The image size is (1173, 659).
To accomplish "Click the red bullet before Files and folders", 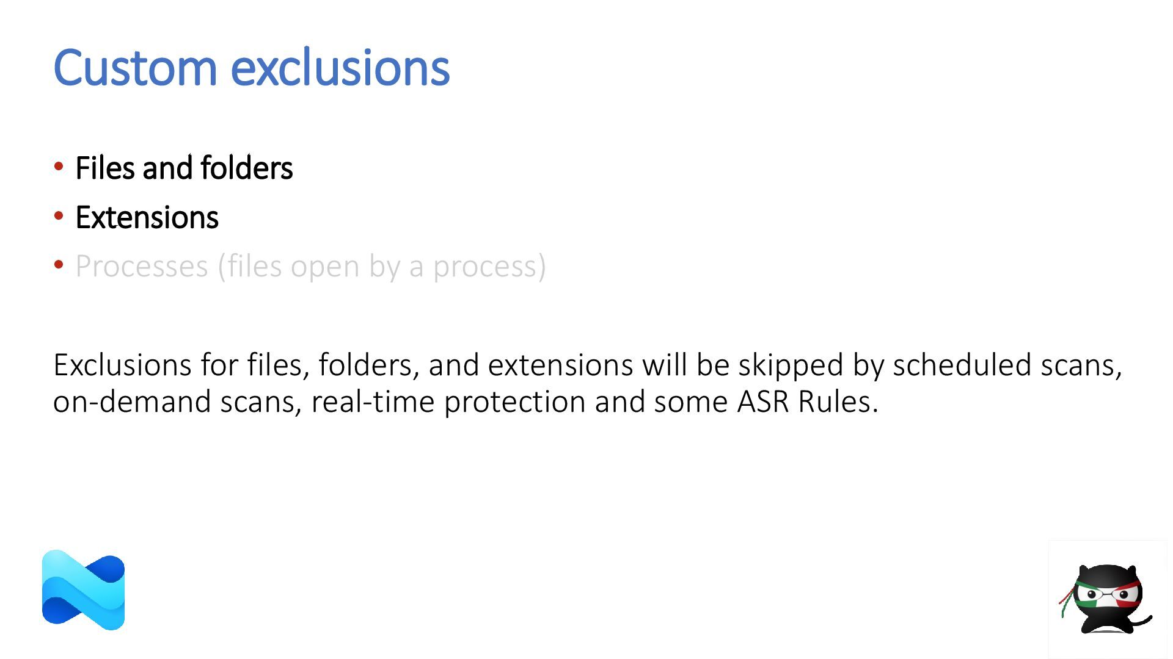I will (59, 167).
